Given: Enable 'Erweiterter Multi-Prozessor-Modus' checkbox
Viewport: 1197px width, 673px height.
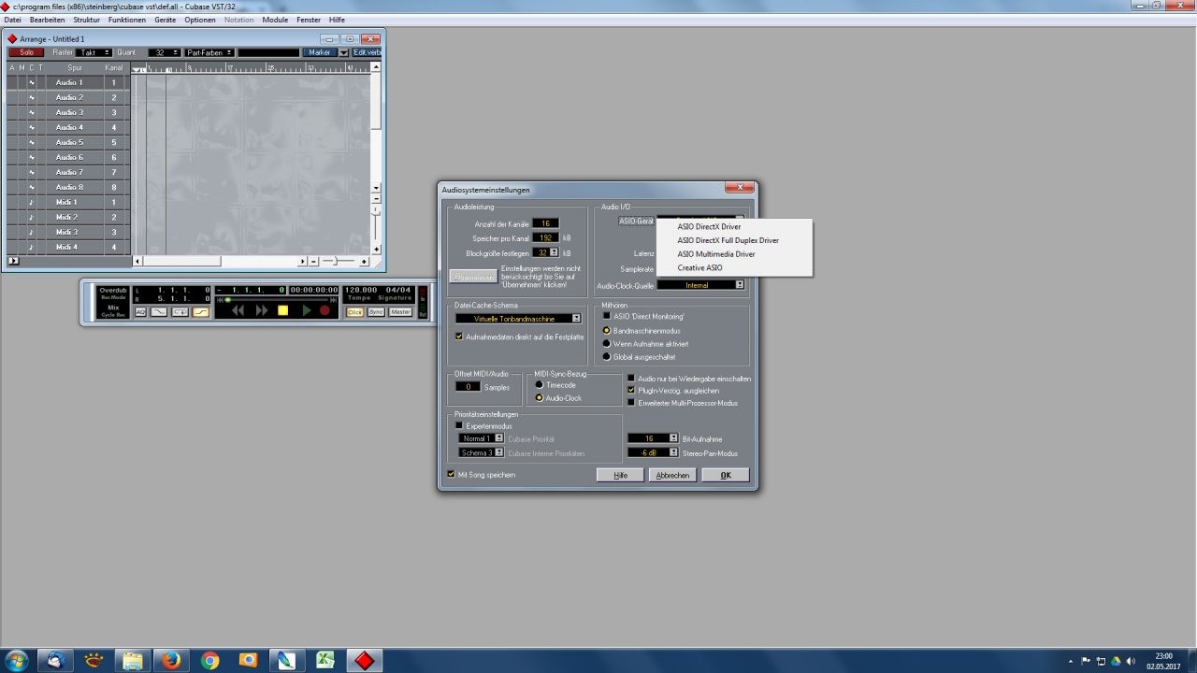Looking at the screenshot, I should coord(630,403).
